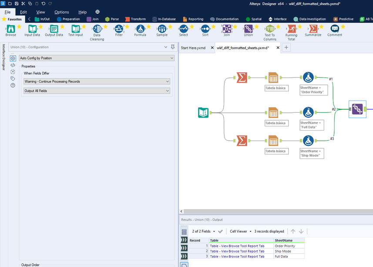373x267 pixels.
Task: Select the Browse tool in Favorites
Action: pos(11,30)
